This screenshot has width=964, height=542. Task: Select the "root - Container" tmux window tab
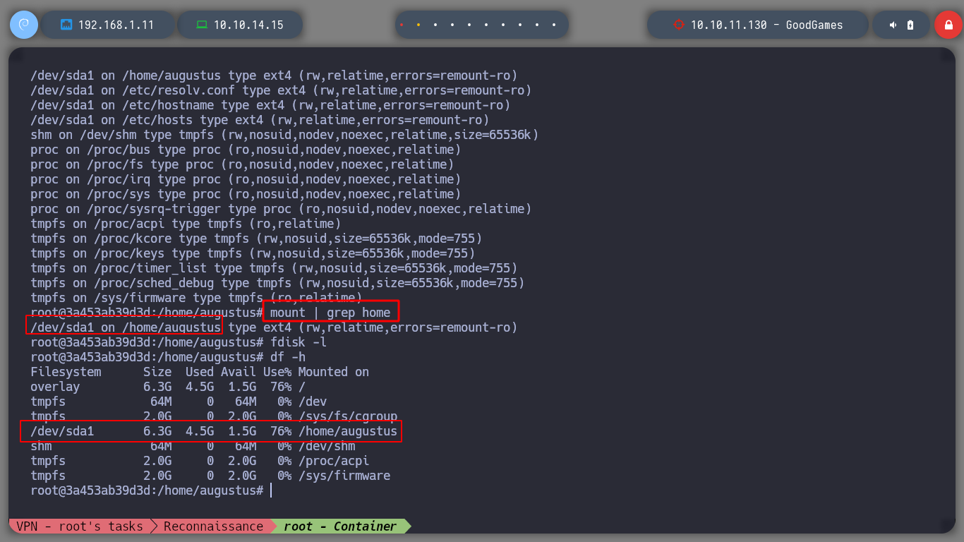tap(340, 526)
